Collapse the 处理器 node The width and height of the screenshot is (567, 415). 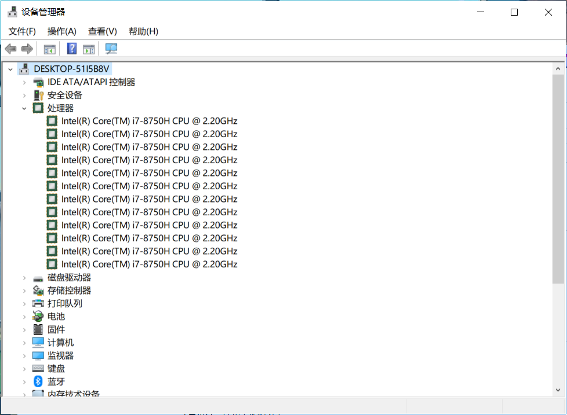point(24,108)
